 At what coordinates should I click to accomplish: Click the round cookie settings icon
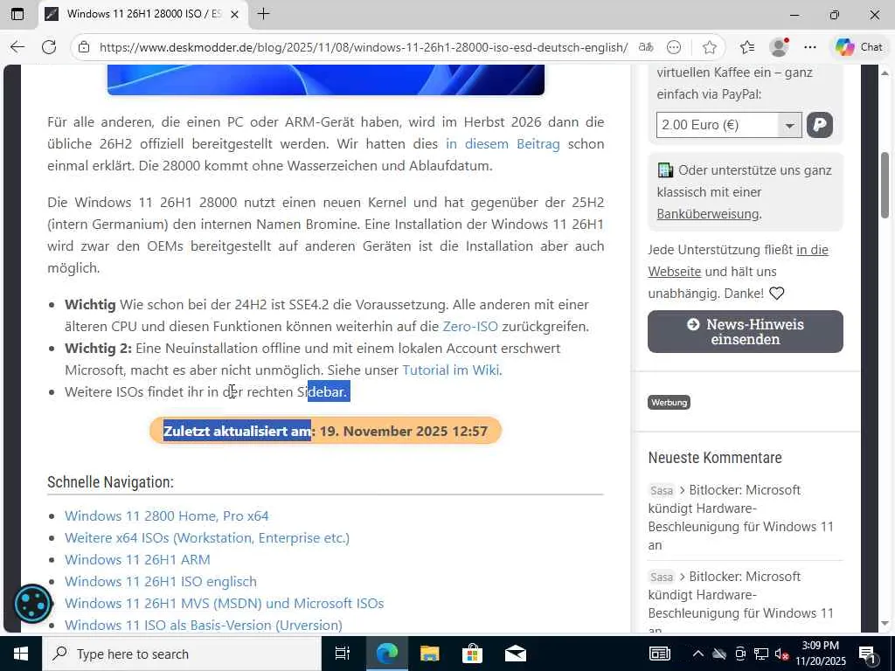(32, 603)
